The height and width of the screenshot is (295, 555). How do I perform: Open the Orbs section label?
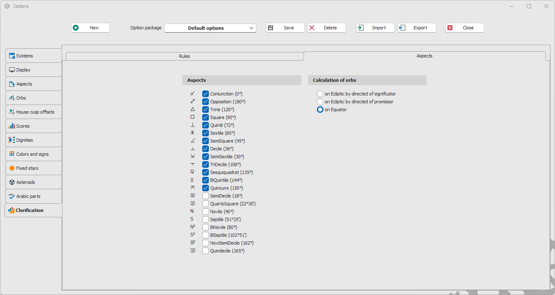(x=21, y=98)
